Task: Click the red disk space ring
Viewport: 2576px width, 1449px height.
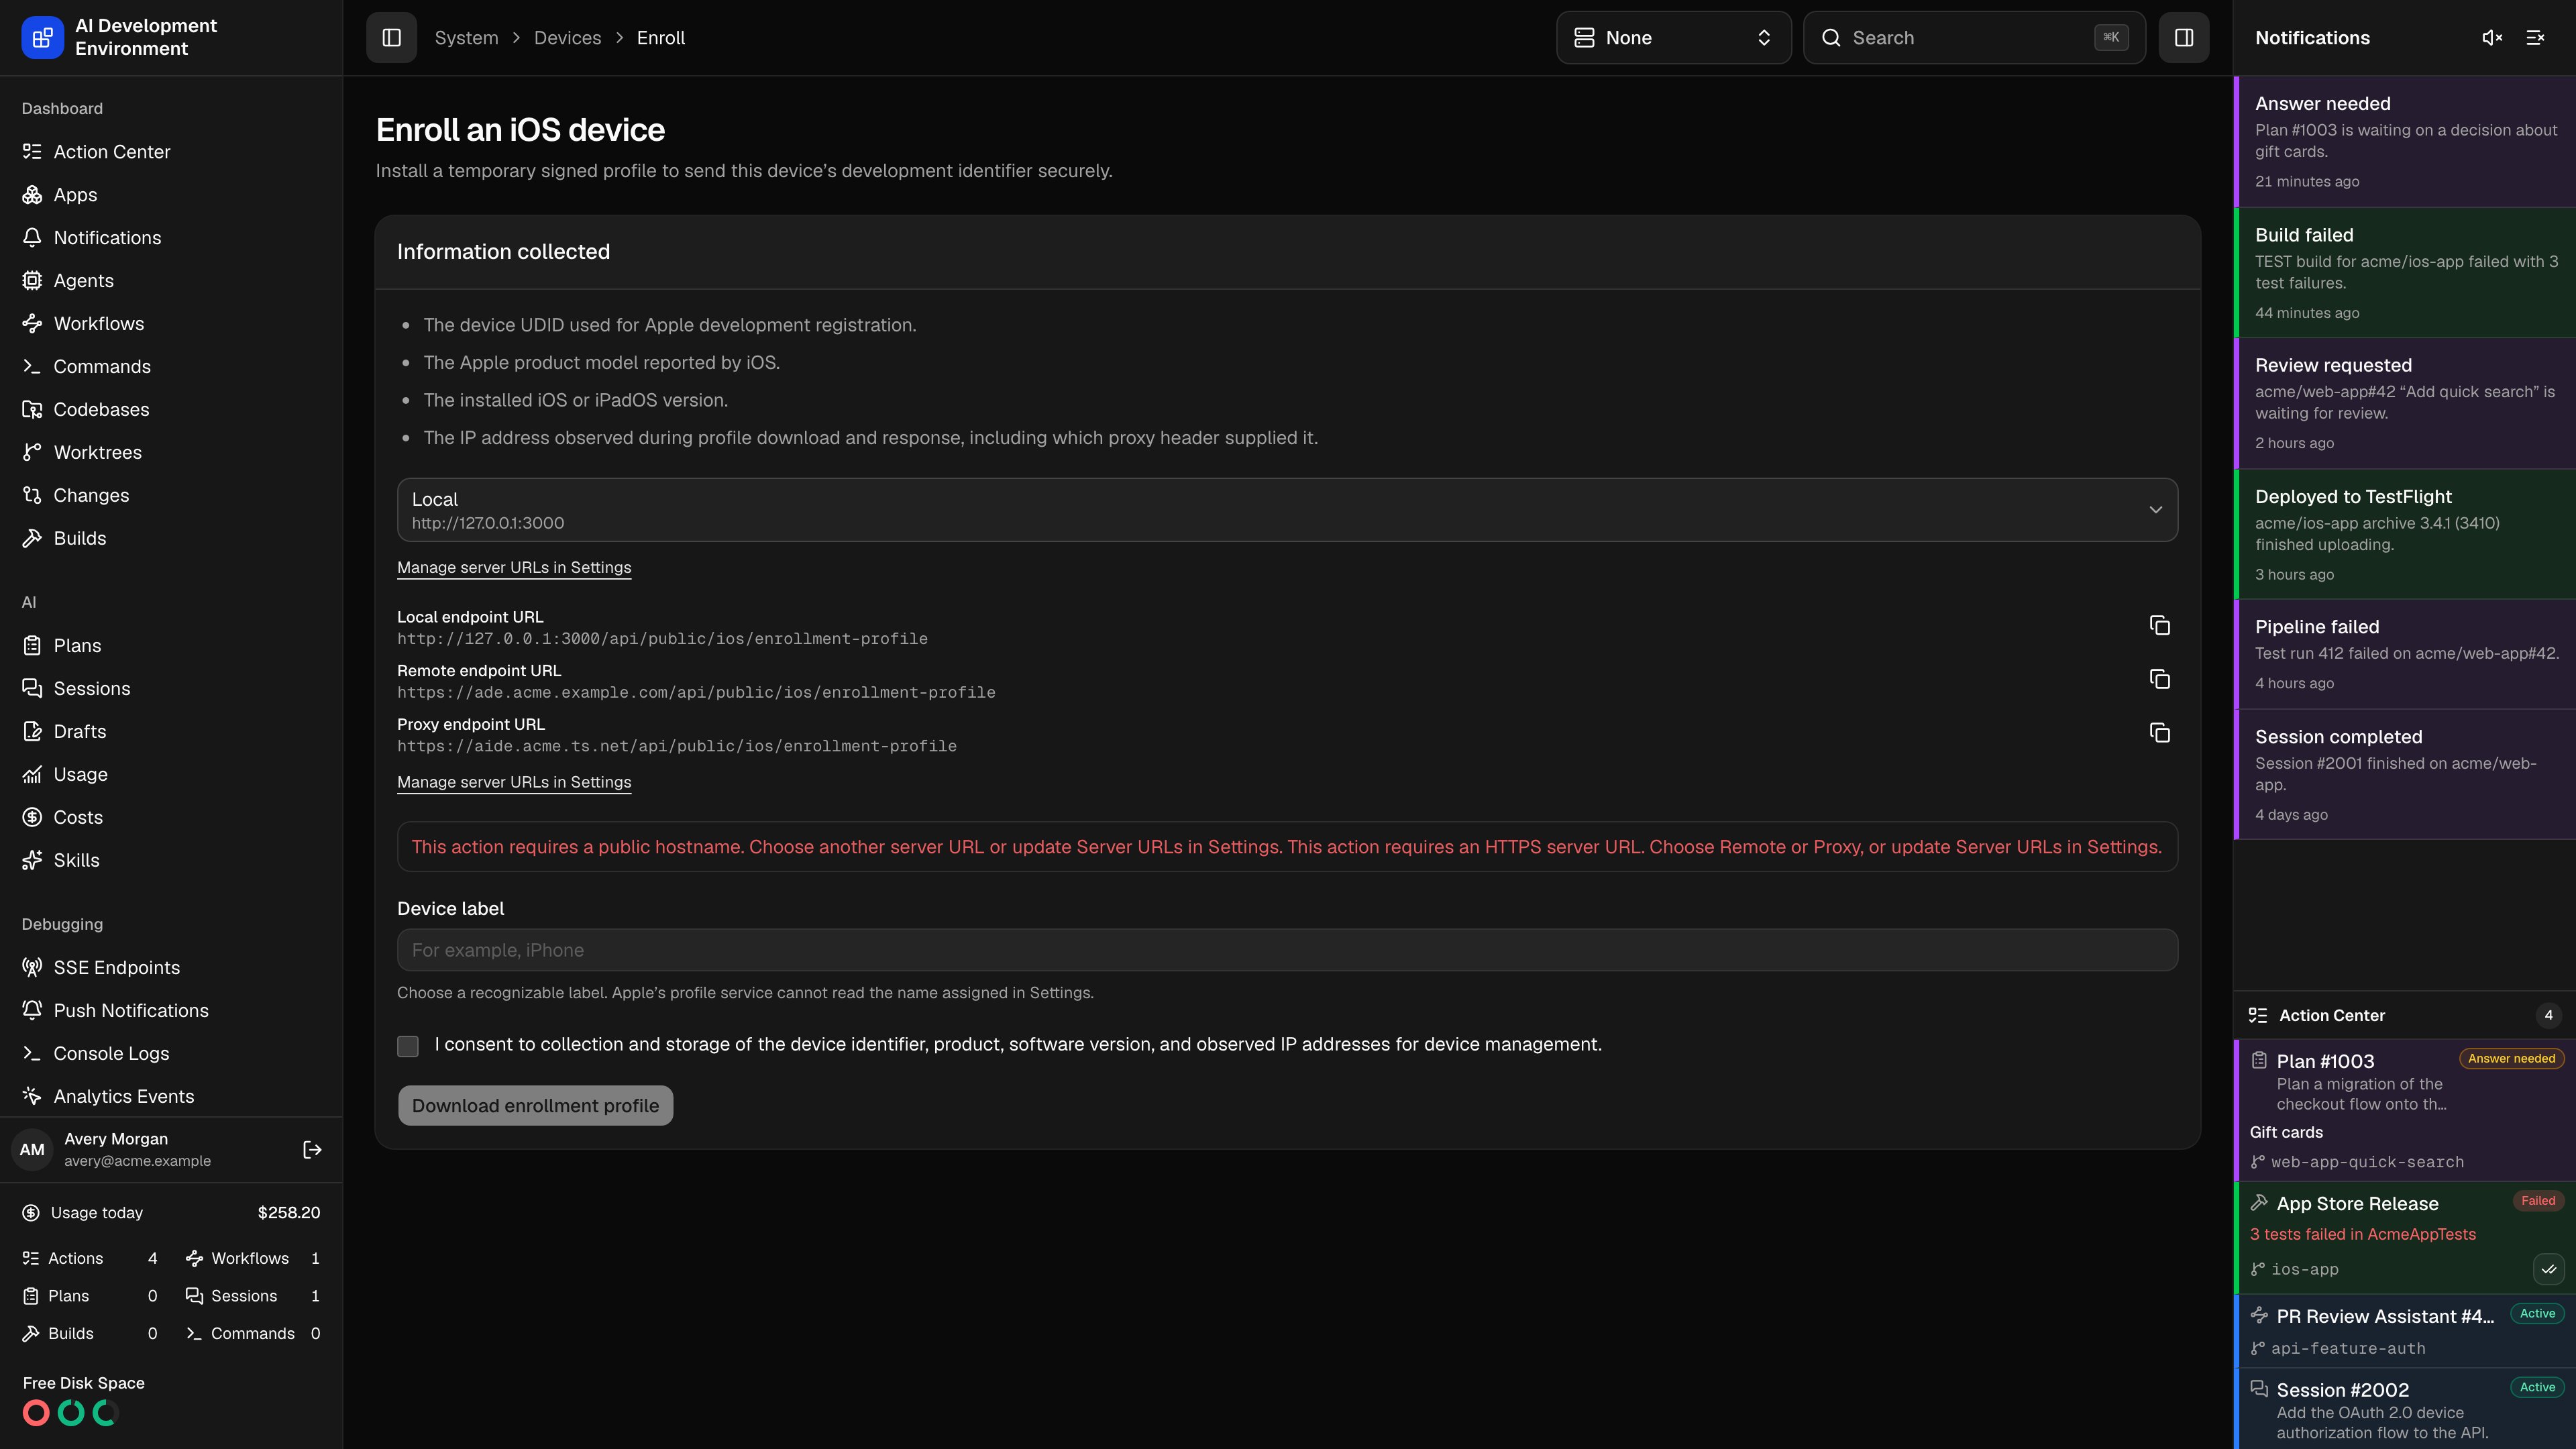Action: click(36, 1413)
